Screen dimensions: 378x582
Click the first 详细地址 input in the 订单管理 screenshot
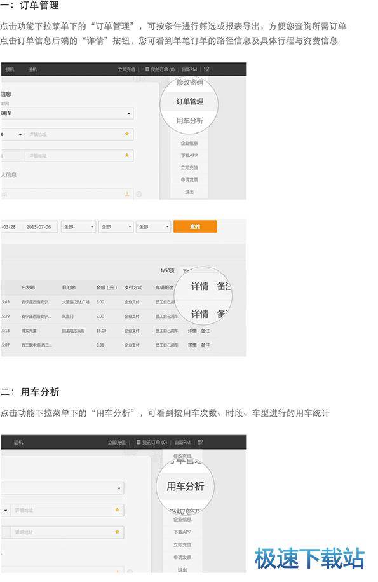tap(79, 134)
